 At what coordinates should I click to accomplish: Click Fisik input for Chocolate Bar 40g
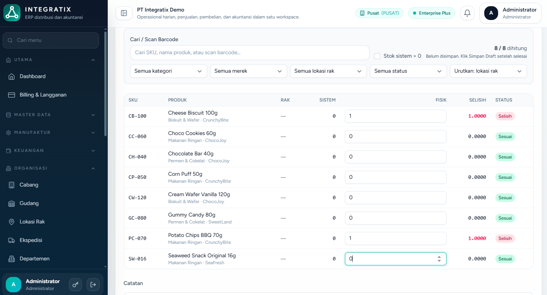[396, 157]
